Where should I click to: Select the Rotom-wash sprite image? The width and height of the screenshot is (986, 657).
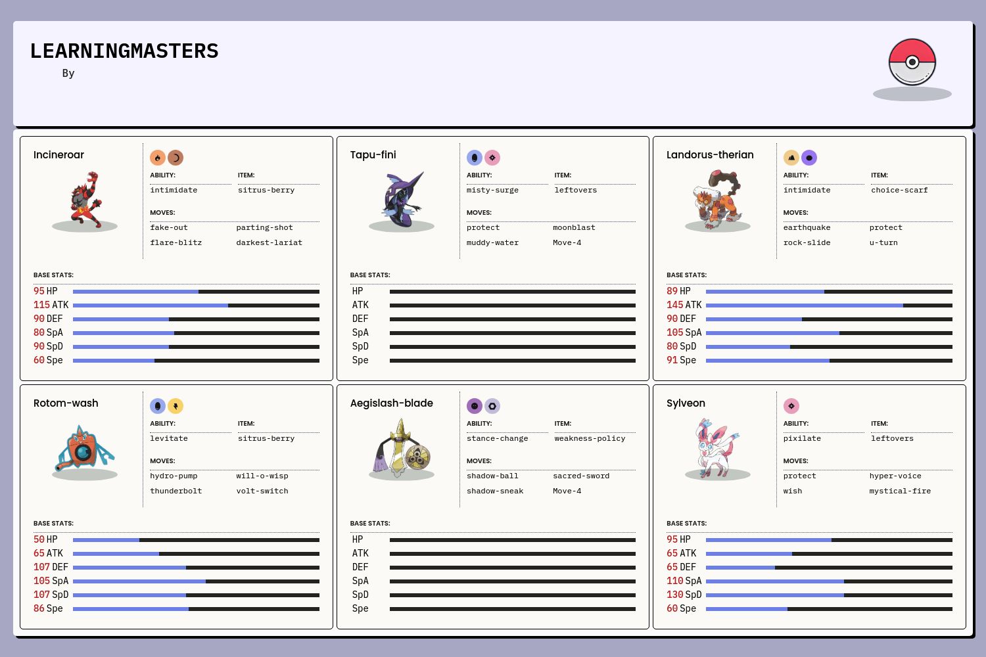(85, 449)
